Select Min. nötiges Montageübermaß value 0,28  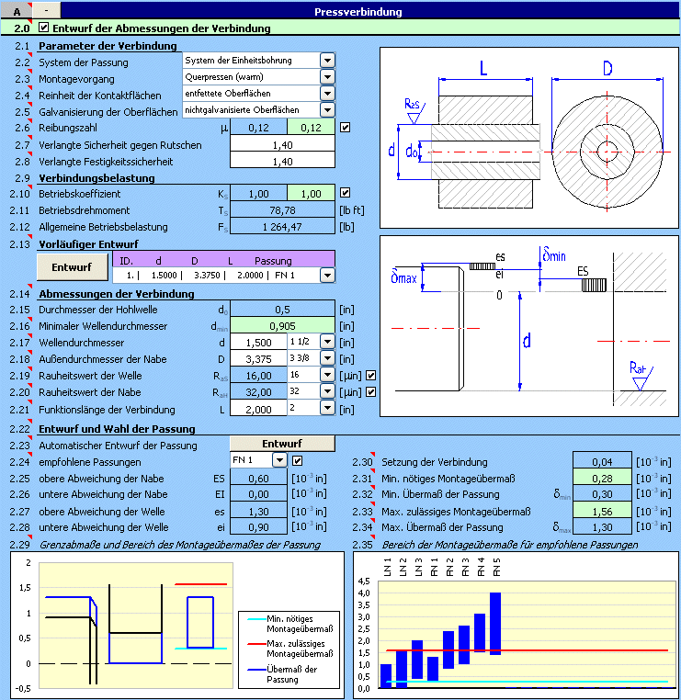pyautogui.click(x=602, y=478)
